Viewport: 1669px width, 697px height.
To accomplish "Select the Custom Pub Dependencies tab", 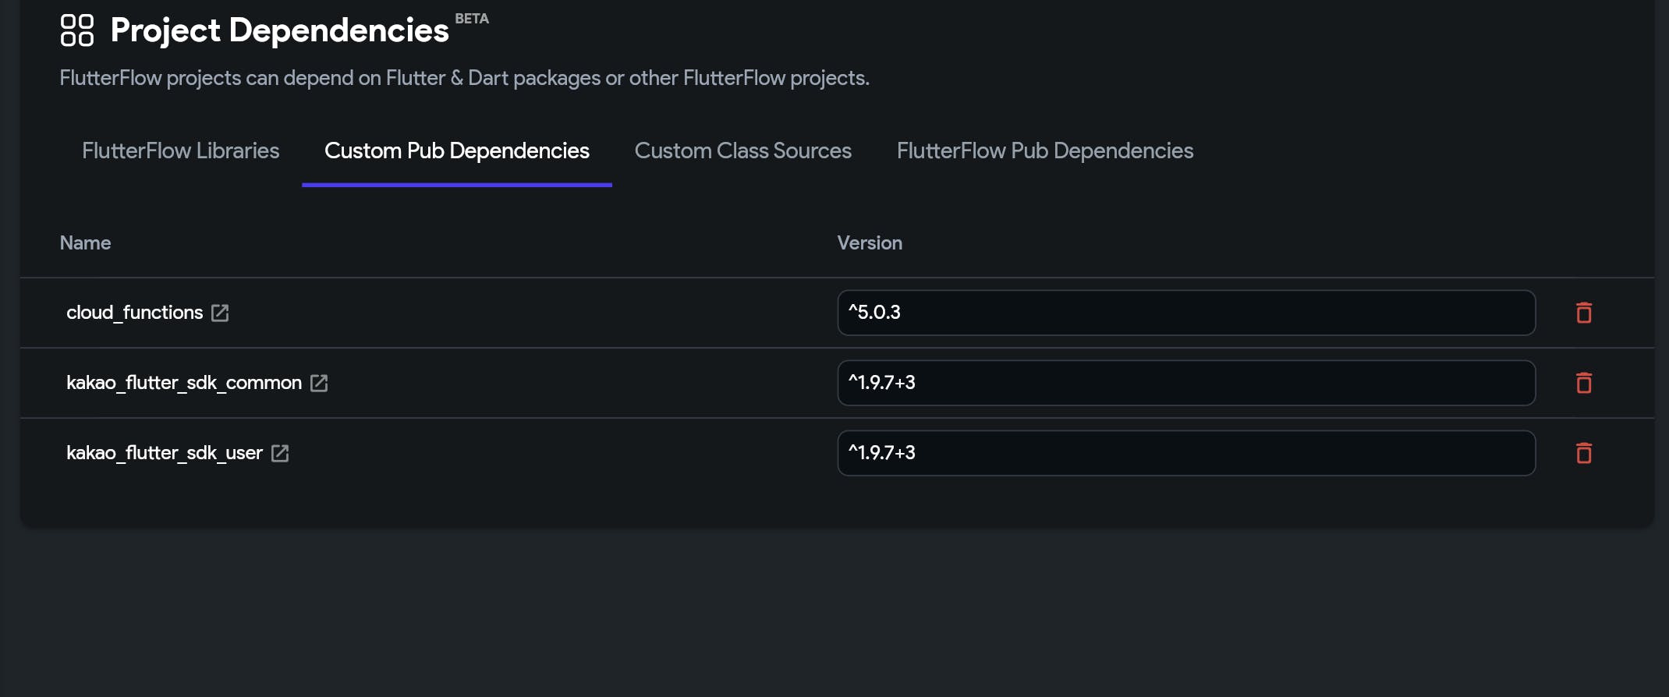I will (456, 150).
